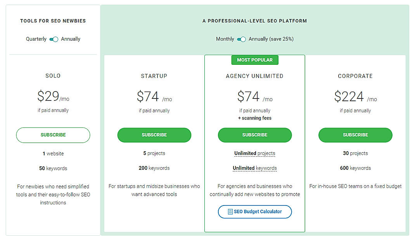Subscribe to the Corporate plan
415x240 pixels.
click(x=355, y=135)
